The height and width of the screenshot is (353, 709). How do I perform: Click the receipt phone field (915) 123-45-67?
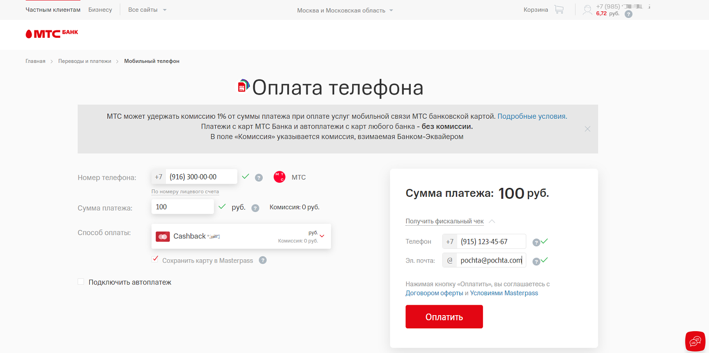[x=491, y=241]
